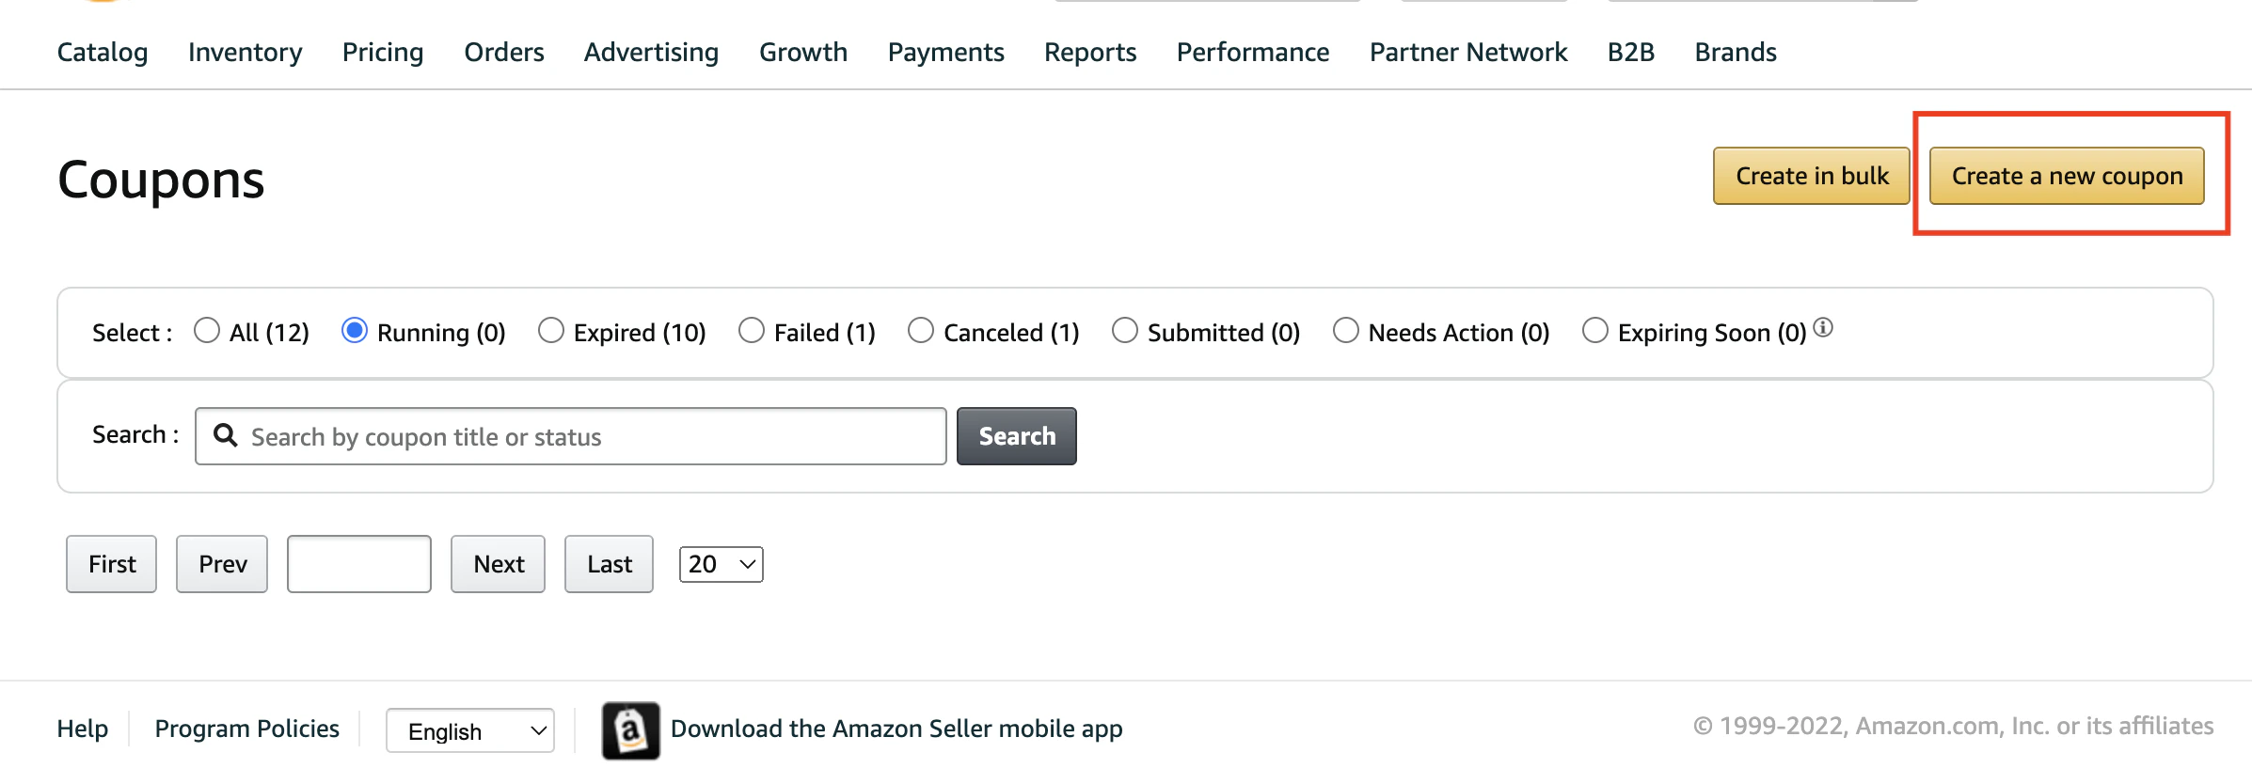
Task: Open the Catalog menu
Action: pyautogui.click(x=103, y=52)
